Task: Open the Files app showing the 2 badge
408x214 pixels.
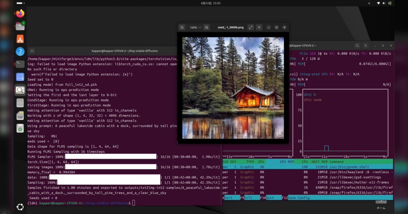Action: pos(19,26)
